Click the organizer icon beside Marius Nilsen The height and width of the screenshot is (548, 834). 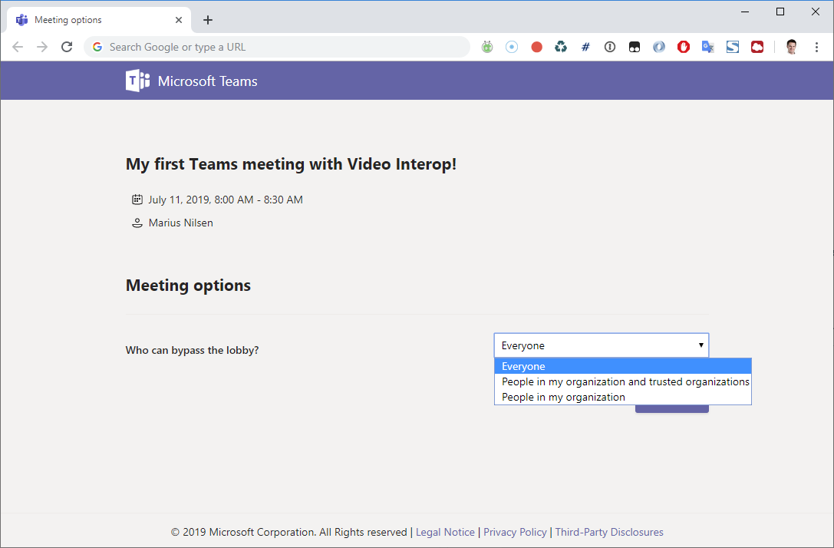pos(137,223)
